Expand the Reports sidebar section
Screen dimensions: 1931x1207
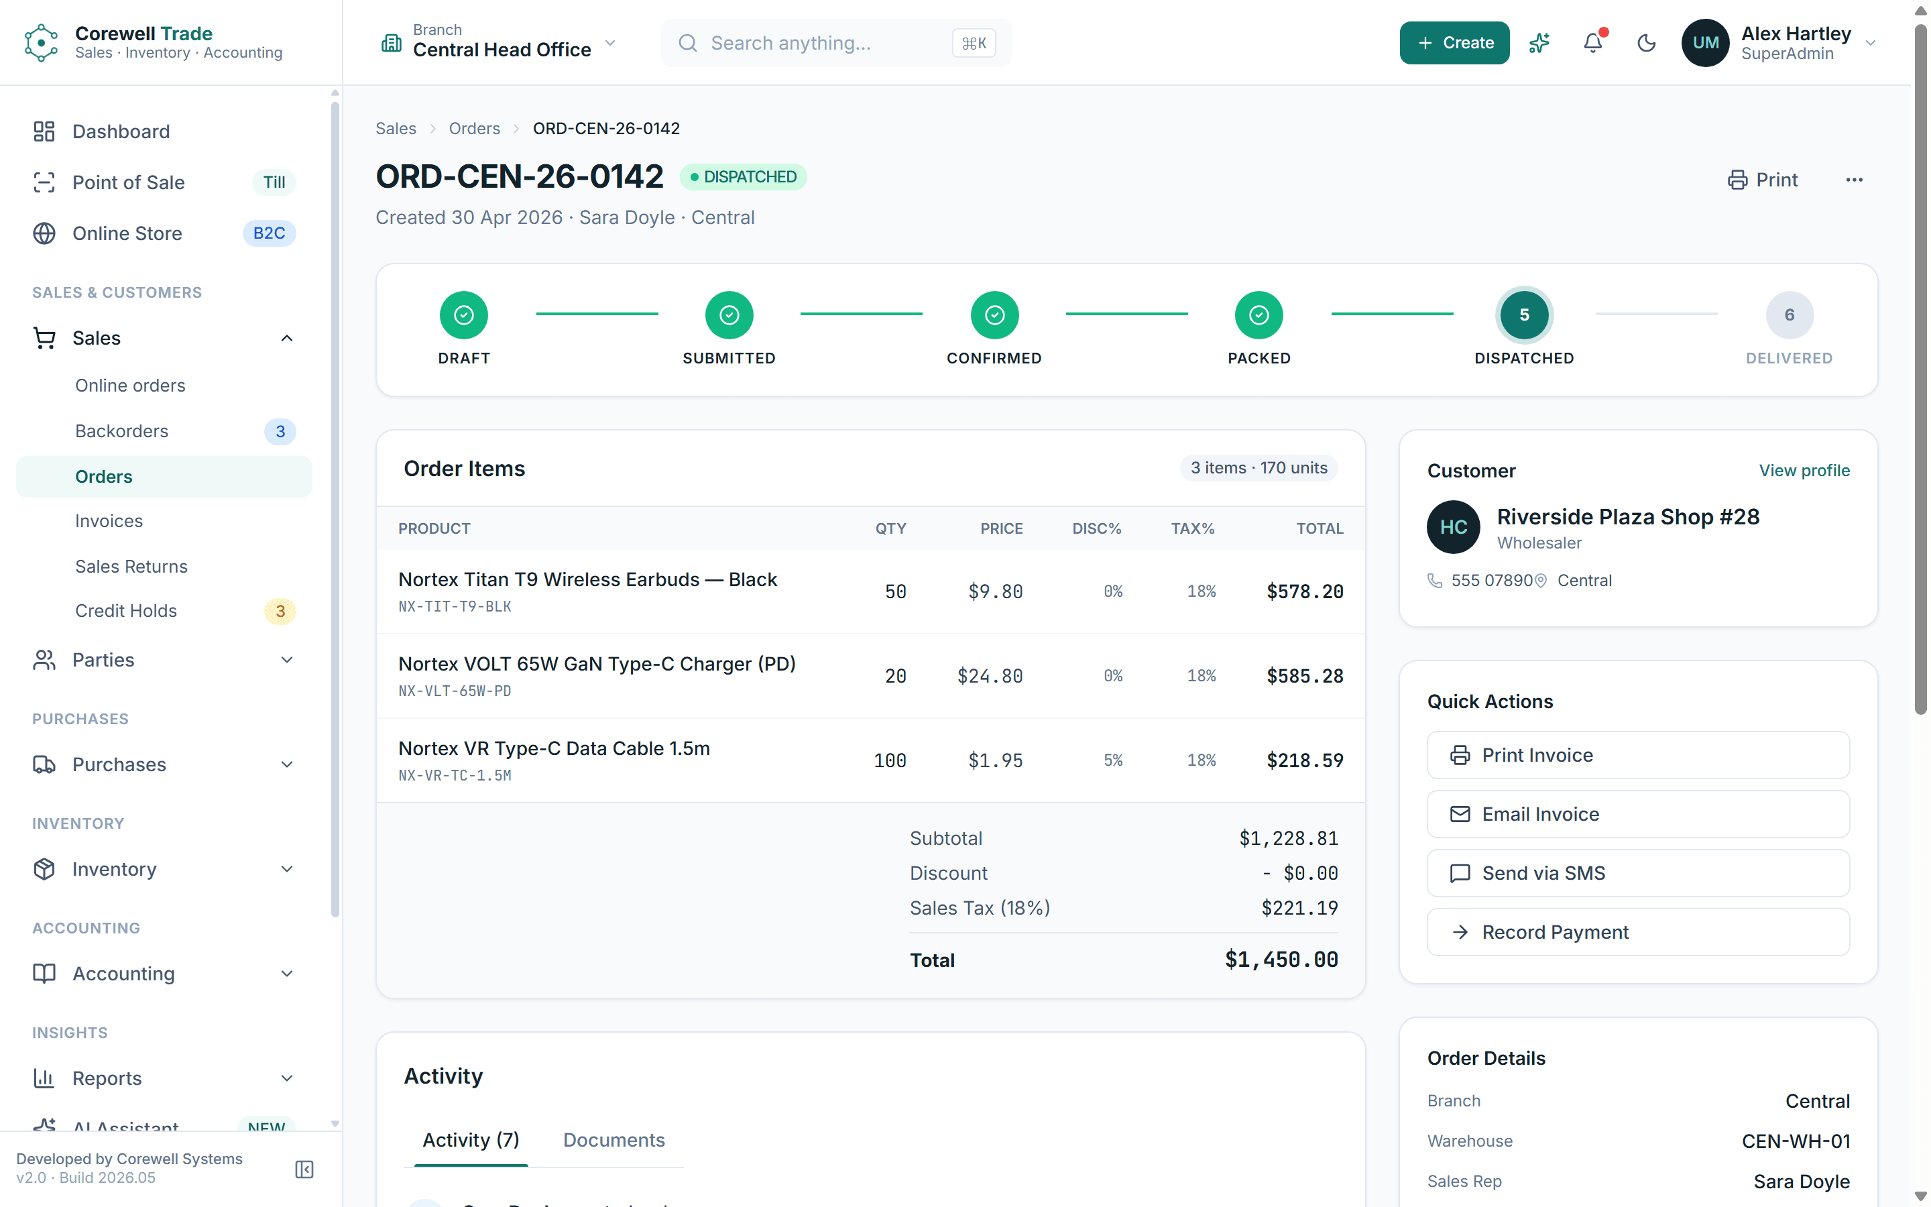(x=287, y=1078)
